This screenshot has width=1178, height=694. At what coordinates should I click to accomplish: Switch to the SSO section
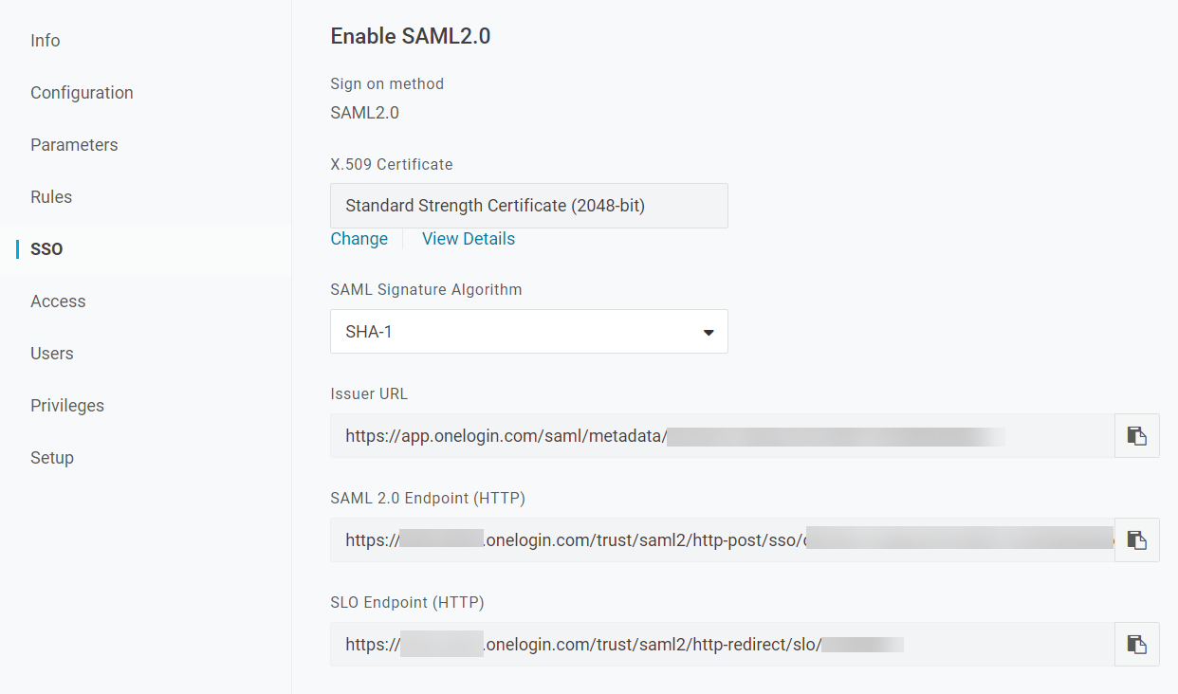[x=45, y=248]
